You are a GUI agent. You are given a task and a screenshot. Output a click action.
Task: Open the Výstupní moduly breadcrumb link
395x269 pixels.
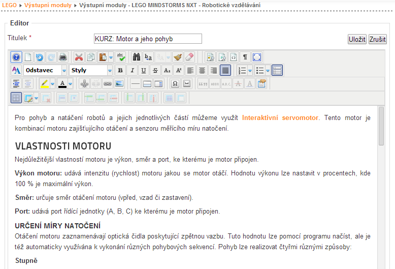48,5
